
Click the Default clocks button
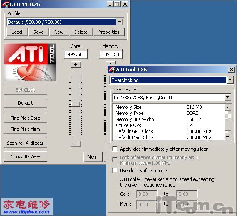tap(25, 103)
